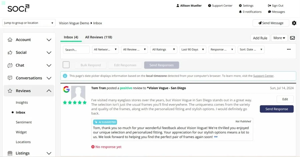Open Insights under Reviews

click(22, 102)
